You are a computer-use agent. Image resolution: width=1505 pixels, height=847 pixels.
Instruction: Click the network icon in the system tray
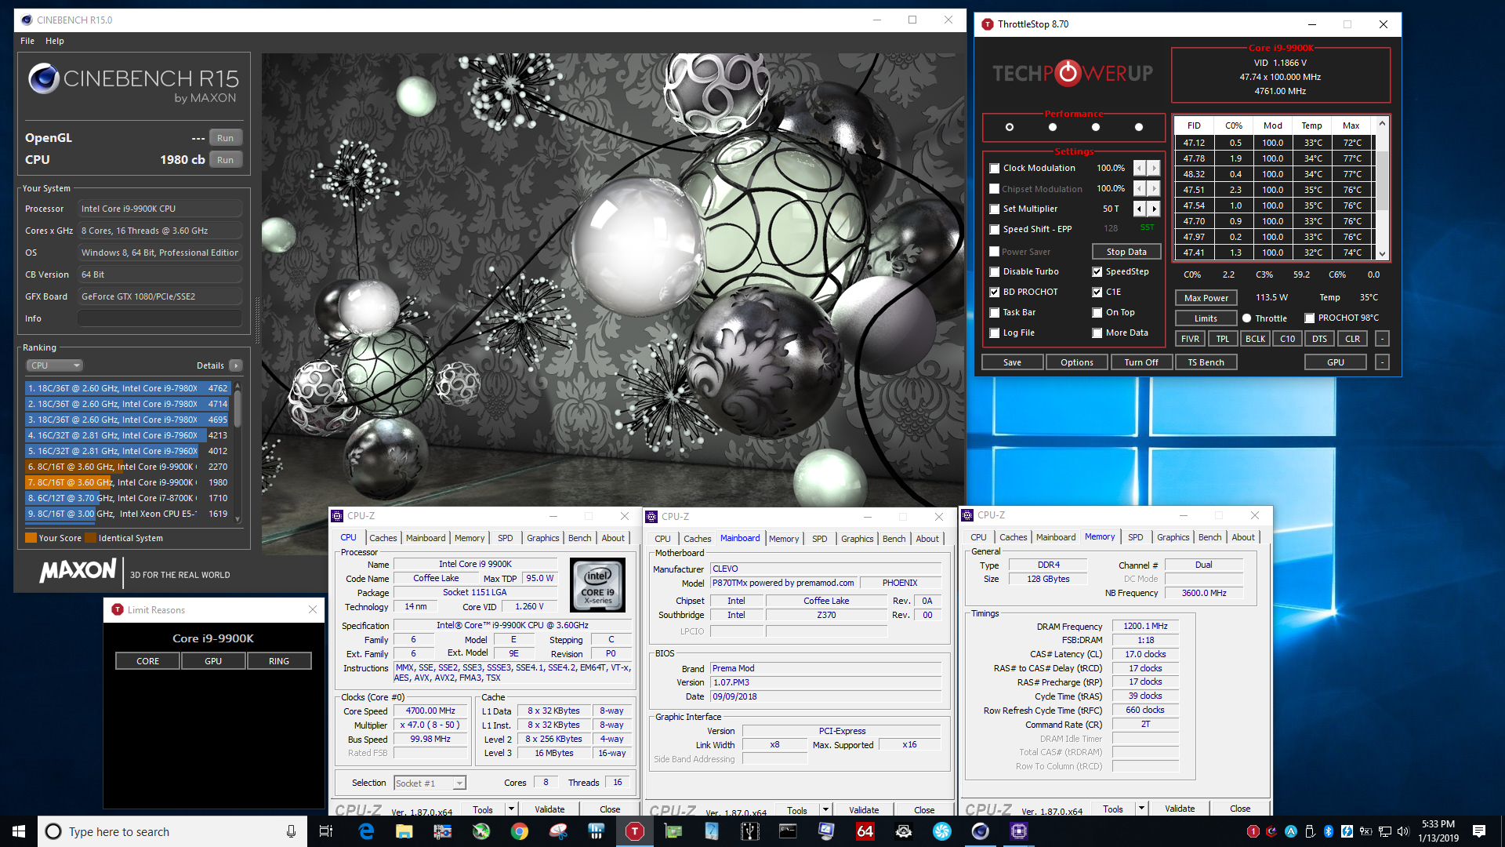point(1385,831)
